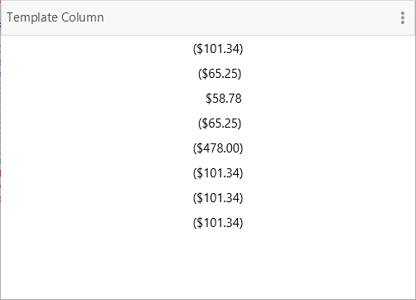Select the bottom-most data row

click(x=208, y=223)
